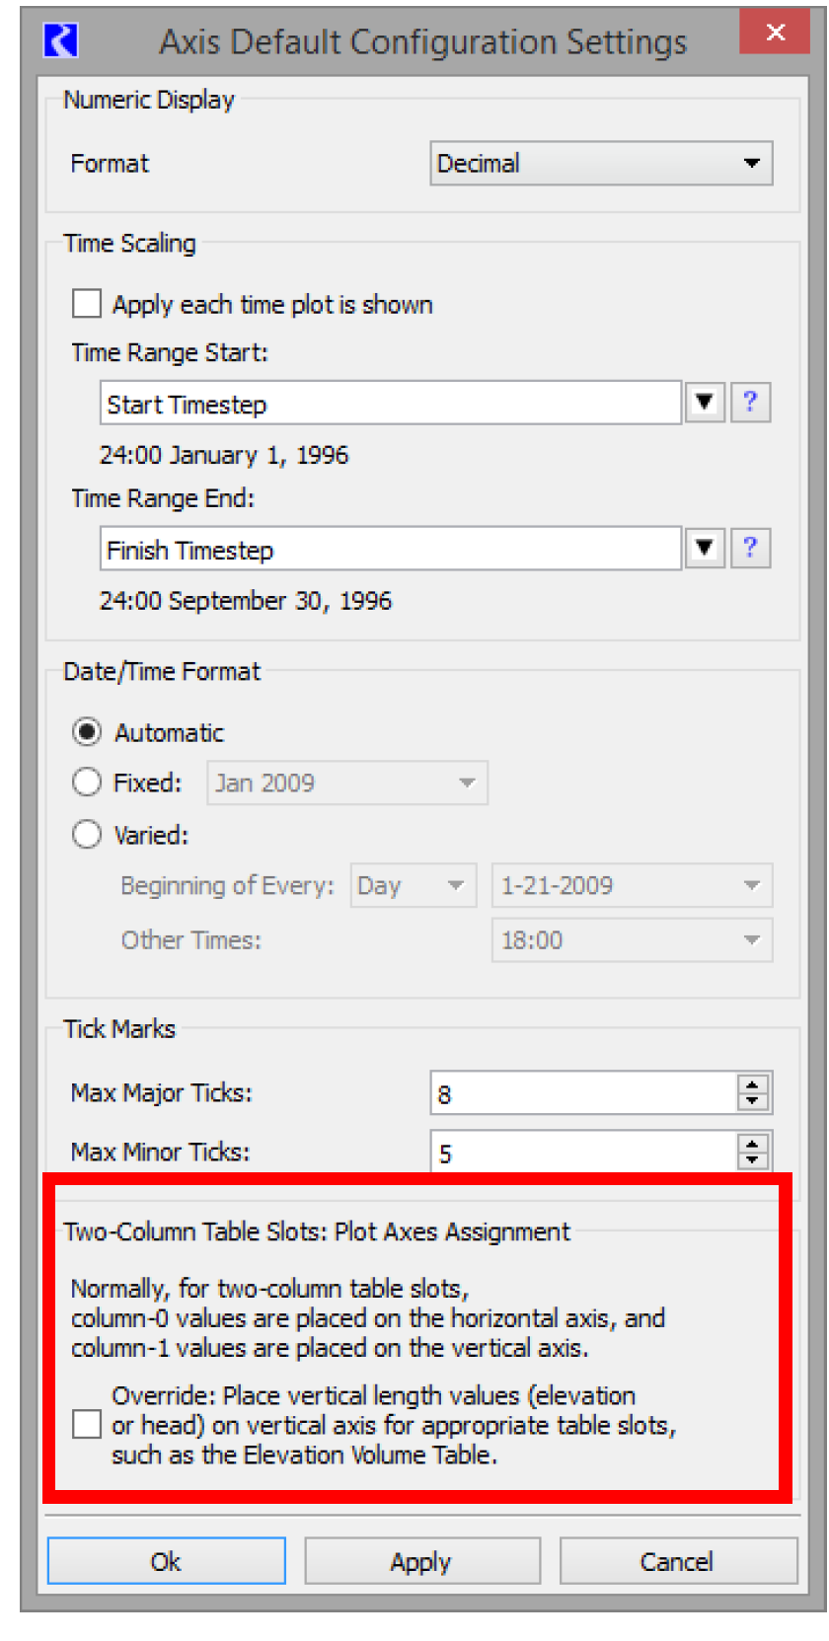Click help icon beside Finish Timestep field
This screenshot has width=829, height=1641.
coord(749,549)
